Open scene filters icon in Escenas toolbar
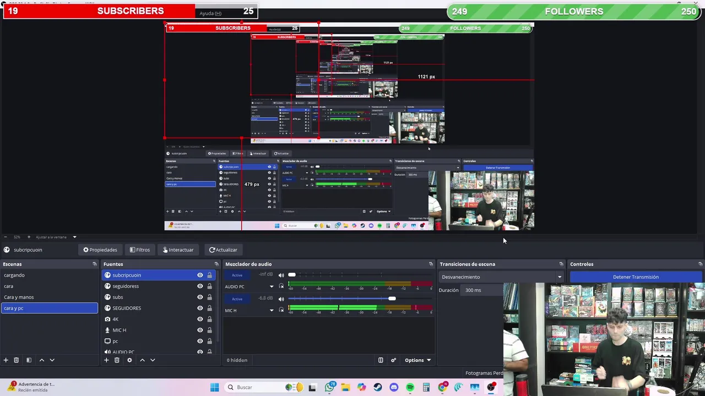This screenshot has width=705, height=396. point(29,360)
